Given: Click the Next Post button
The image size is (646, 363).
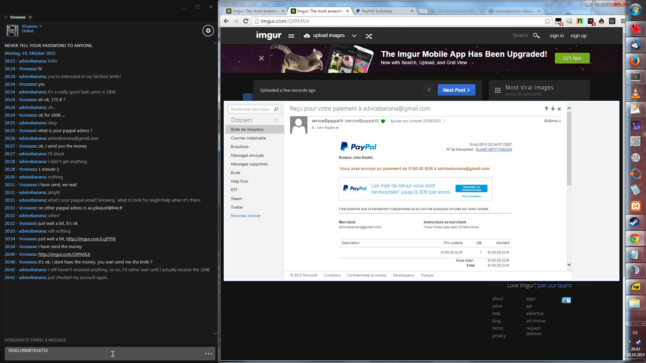Looking at the screenshot, I should coord(456,90).
